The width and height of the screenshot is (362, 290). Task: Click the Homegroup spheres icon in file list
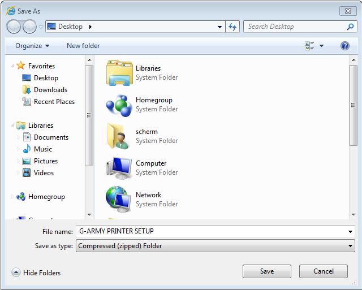coord(119,106)
